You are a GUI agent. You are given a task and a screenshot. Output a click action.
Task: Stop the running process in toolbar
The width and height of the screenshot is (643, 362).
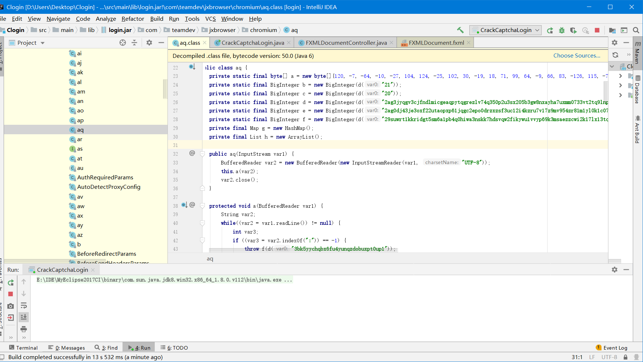click(597, 30)
